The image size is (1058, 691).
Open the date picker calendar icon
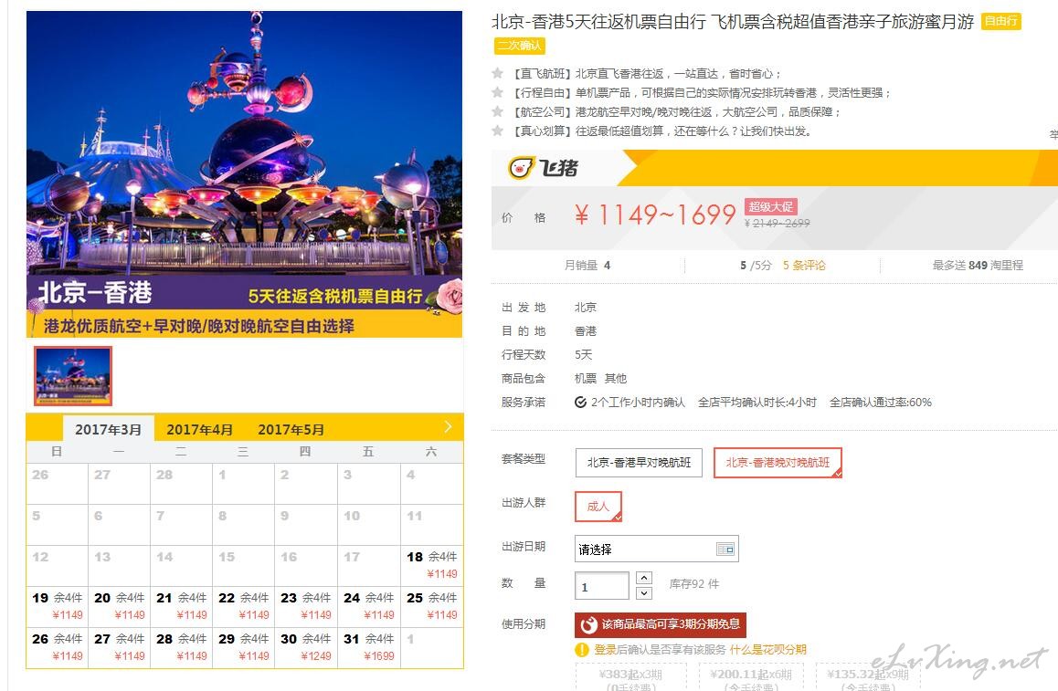[x=725, y=549]
